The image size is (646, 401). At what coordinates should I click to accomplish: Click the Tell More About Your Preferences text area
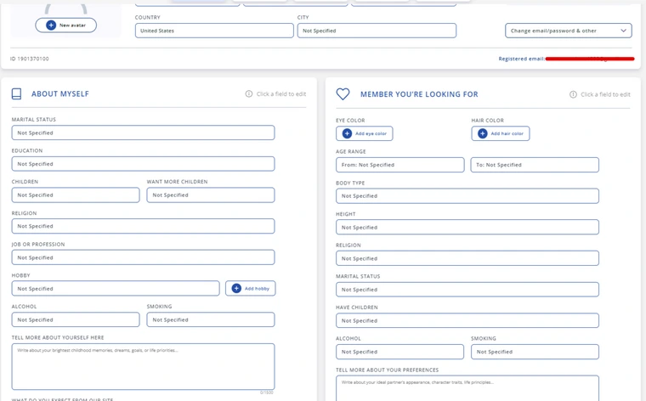467,388
